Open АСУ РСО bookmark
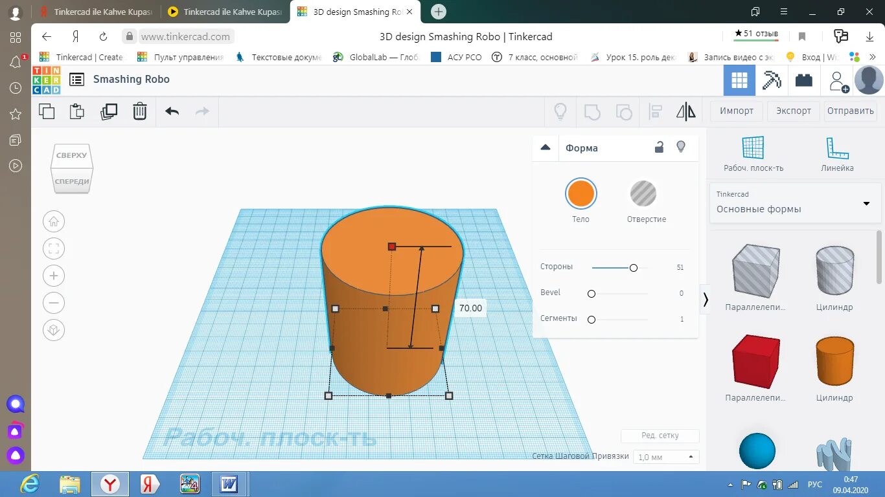 tap(457, 57)
